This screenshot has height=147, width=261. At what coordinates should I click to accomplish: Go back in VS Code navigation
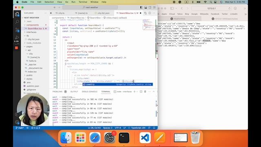pyautogui.click(x=55, y=7)
